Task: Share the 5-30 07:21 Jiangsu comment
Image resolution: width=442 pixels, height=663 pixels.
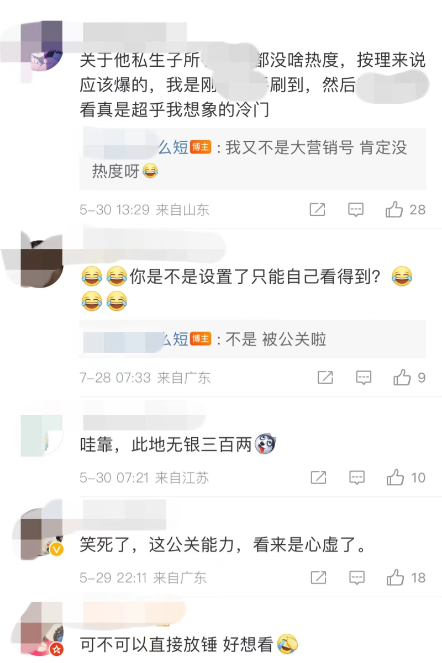Action: click(318, 478)
